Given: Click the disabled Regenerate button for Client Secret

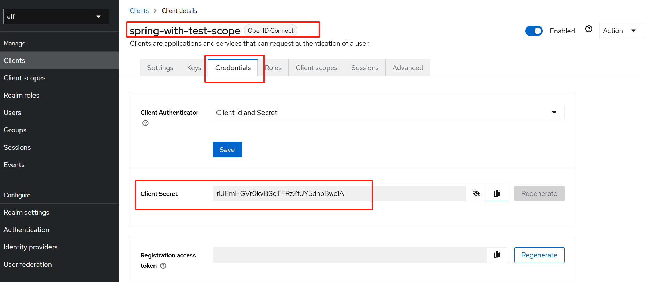Looking at the screenshot, I should (539, 193).
